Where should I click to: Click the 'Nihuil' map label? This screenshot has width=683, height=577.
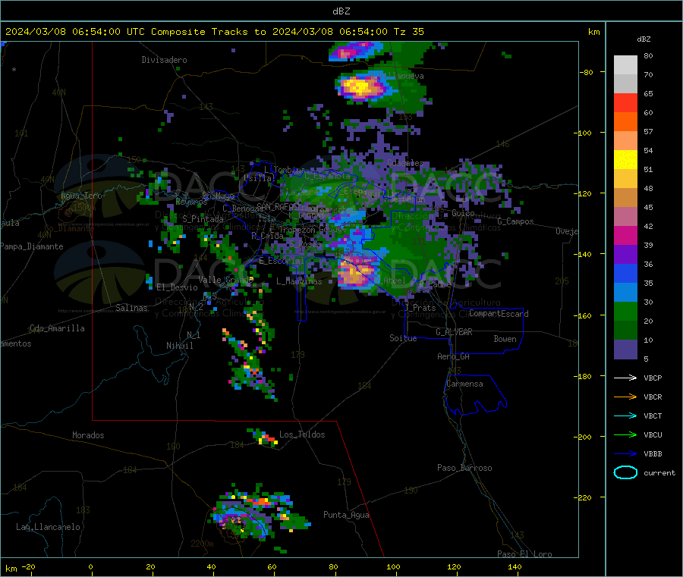pyautogui.click(x=179, y=346)
